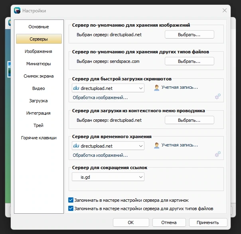Select the Серверы settings section
The height and width of the screenshot is (234, 241).
tap(39, 39)
